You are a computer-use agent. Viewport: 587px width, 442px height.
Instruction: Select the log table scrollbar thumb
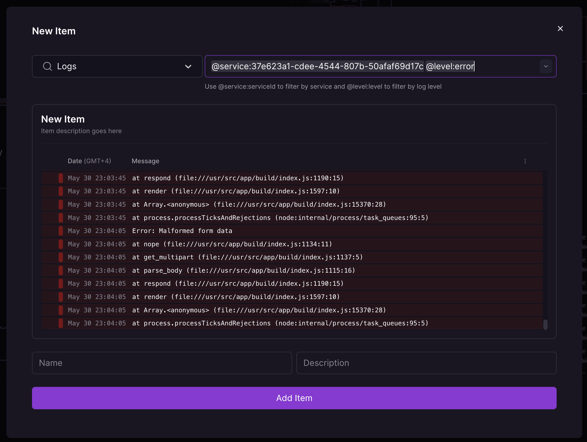point(545,325)
